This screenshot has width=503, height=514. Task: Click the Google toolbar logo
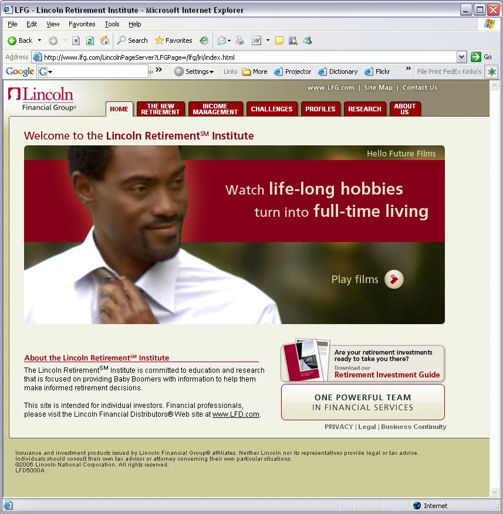(20, 71)
